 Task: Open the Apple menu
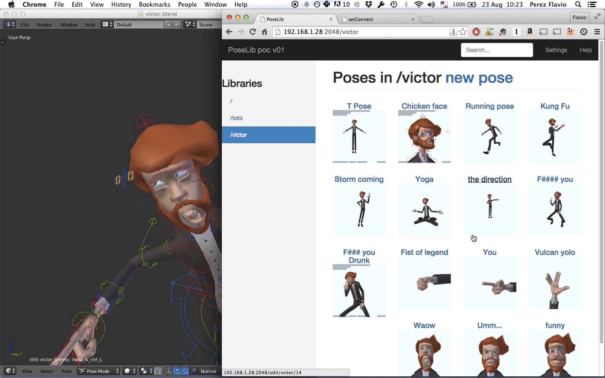(x=11, y=4)
